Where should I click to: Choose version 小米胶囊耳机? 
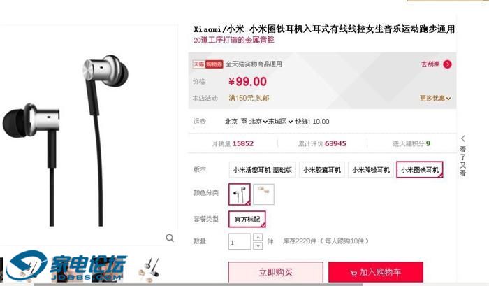(x=322, y=170)
